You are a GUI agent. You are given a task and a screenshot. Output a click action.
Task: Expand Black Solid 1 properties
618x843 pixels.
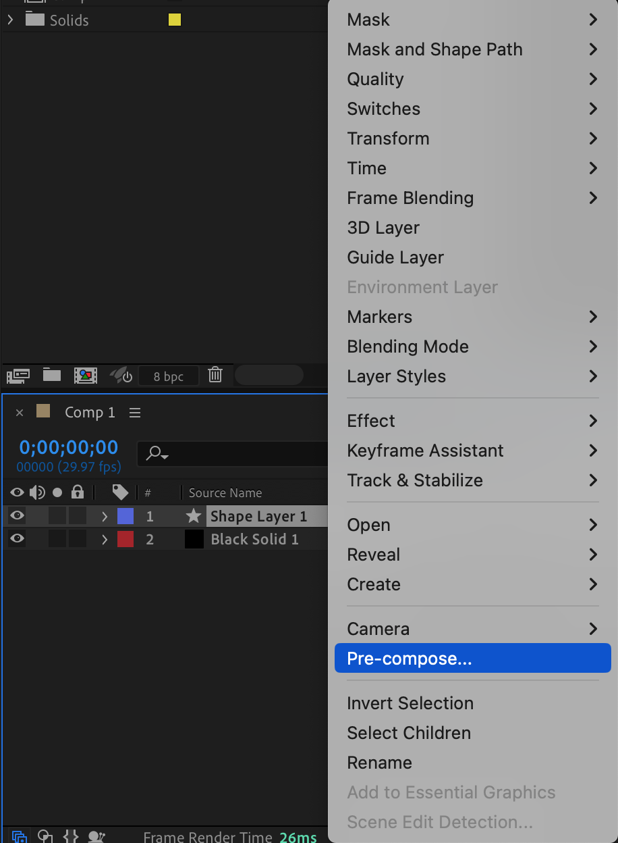tap(105, 540)
